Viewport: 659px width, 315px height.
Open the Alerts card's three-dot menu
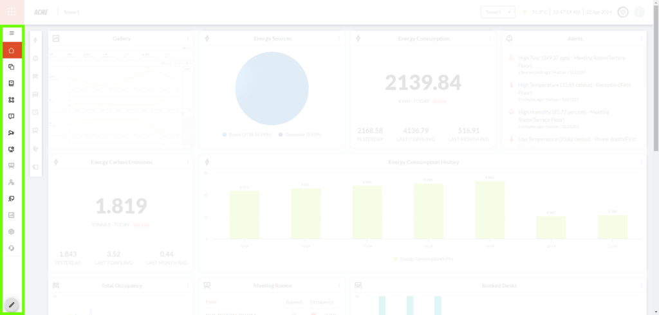click(x=641, y=39)
